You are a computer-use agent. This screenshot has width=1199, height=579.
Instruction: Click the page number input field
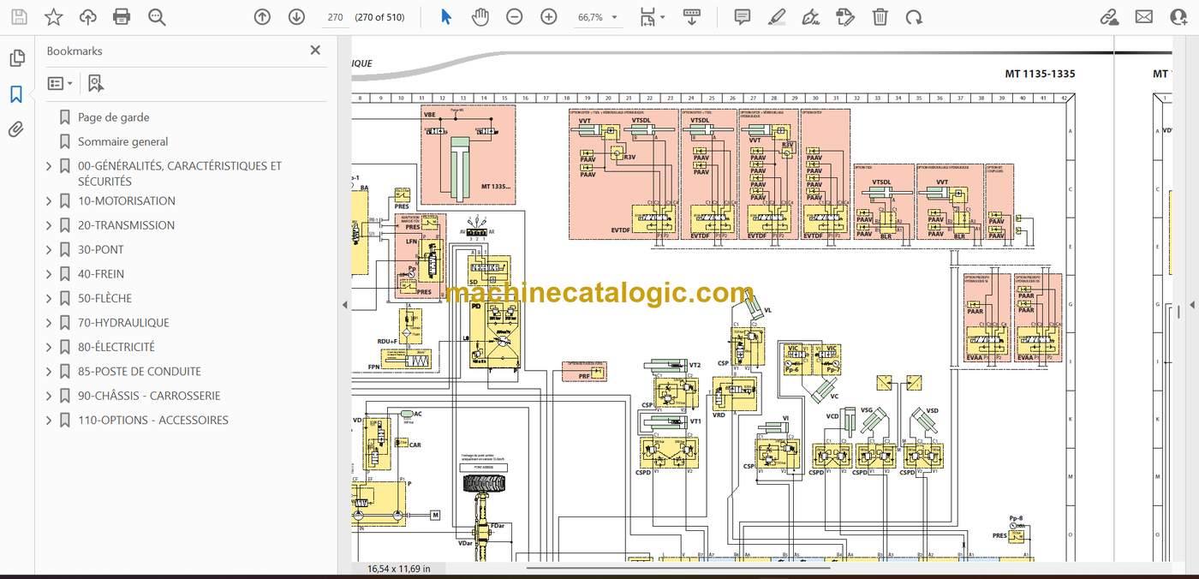click(335, 17)
